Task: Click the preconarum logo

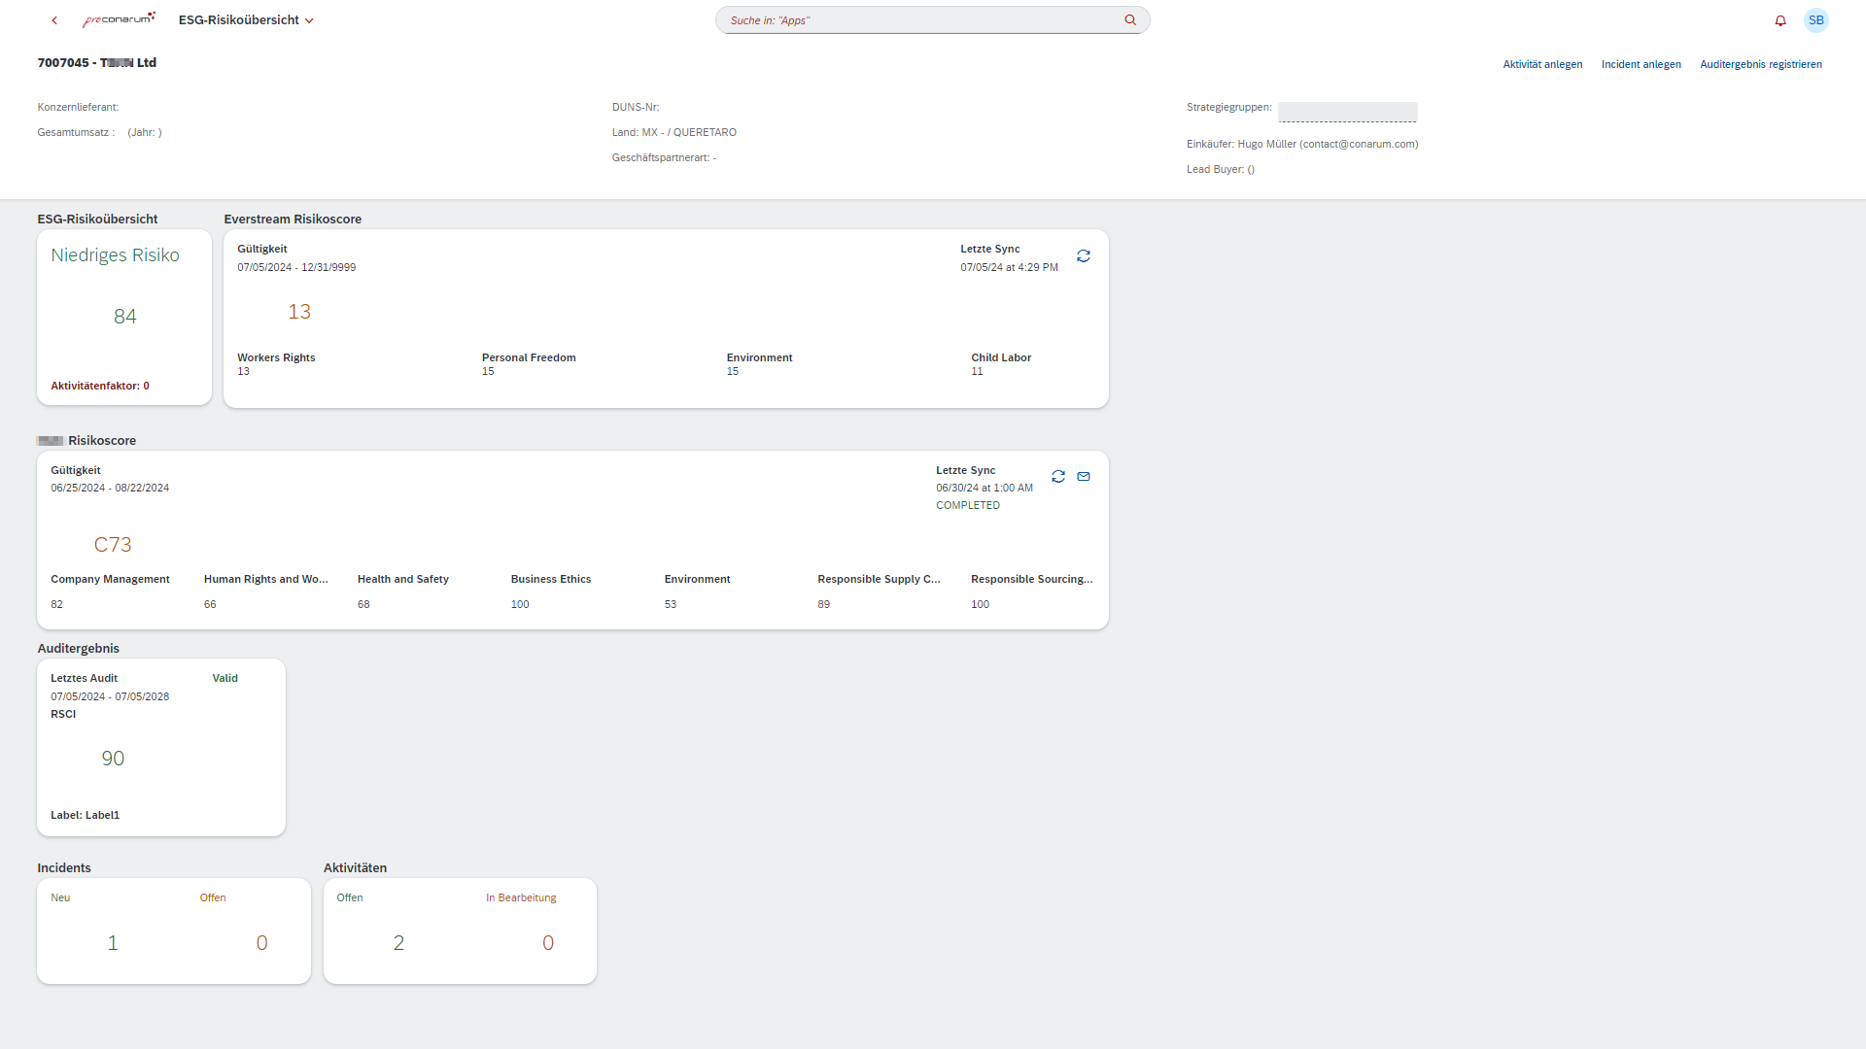Action: 119,19
